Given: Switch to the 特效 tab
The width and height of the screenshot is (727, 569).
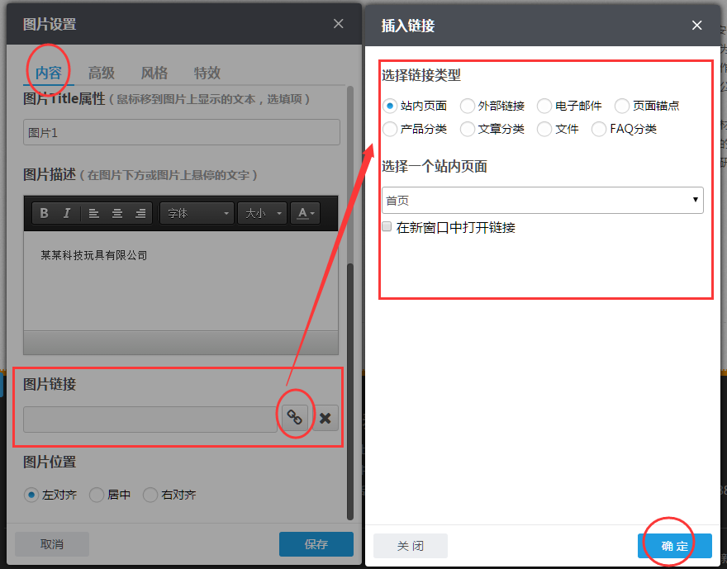Looking at the screenshot, I should click(x=207, y=73).
